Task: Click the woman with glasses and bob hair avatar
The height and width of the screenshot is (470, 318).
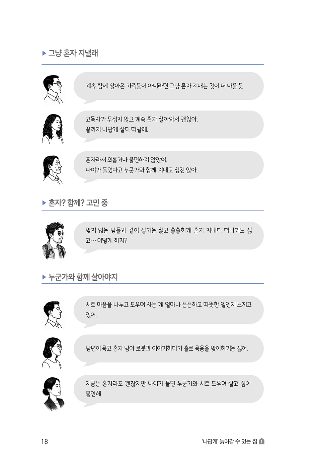Action: coord(52,353)
